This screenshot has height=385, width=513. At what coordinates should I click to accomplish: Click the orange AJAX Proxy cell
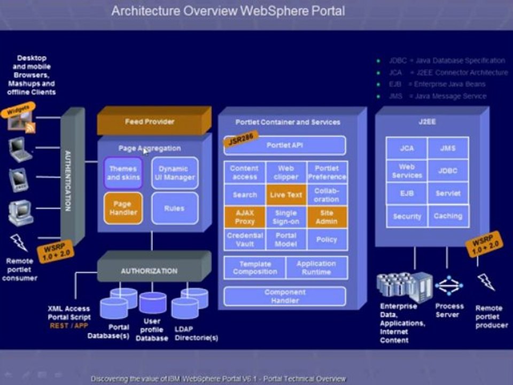point(245,217)
